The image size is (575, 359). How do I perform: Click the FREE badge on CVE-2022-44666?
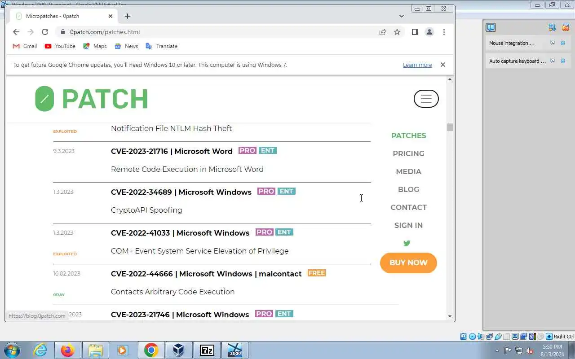coord(317,273)
